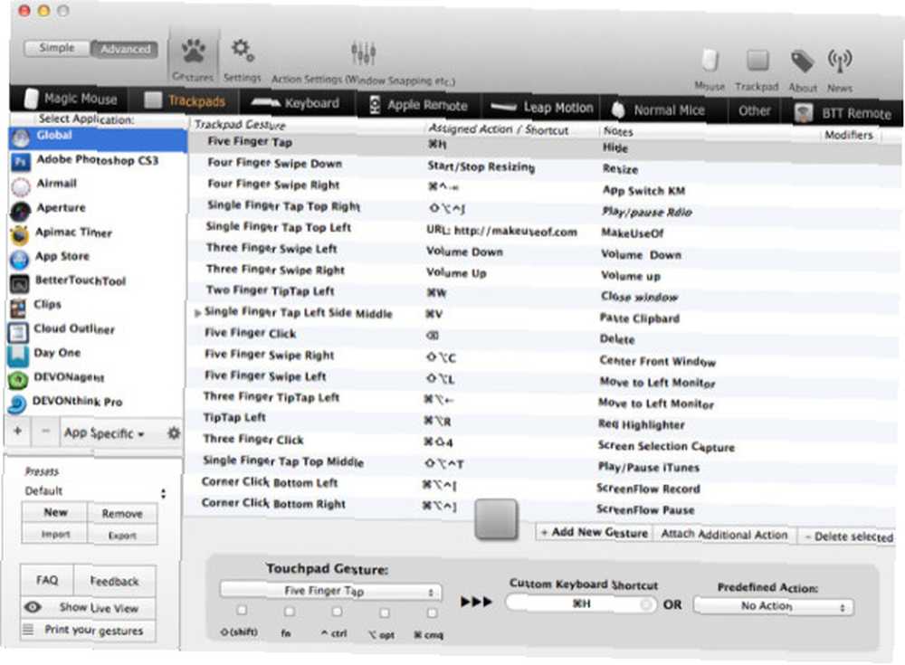This screenshot has width=905, height=665.
Task: Open the Settings gear toolbar icon
Action: pyautogui.click(x=243, y=51)
